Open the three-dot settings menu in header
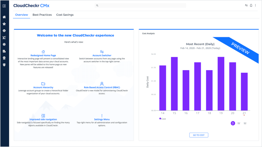The image size is (262, 147). click(x=255, y=5)
